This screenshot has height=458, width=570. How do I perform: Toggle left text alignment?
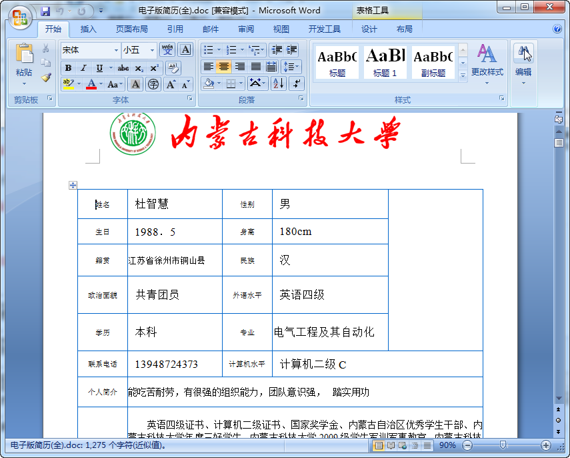pyautogui.click(x=208, y=67)
